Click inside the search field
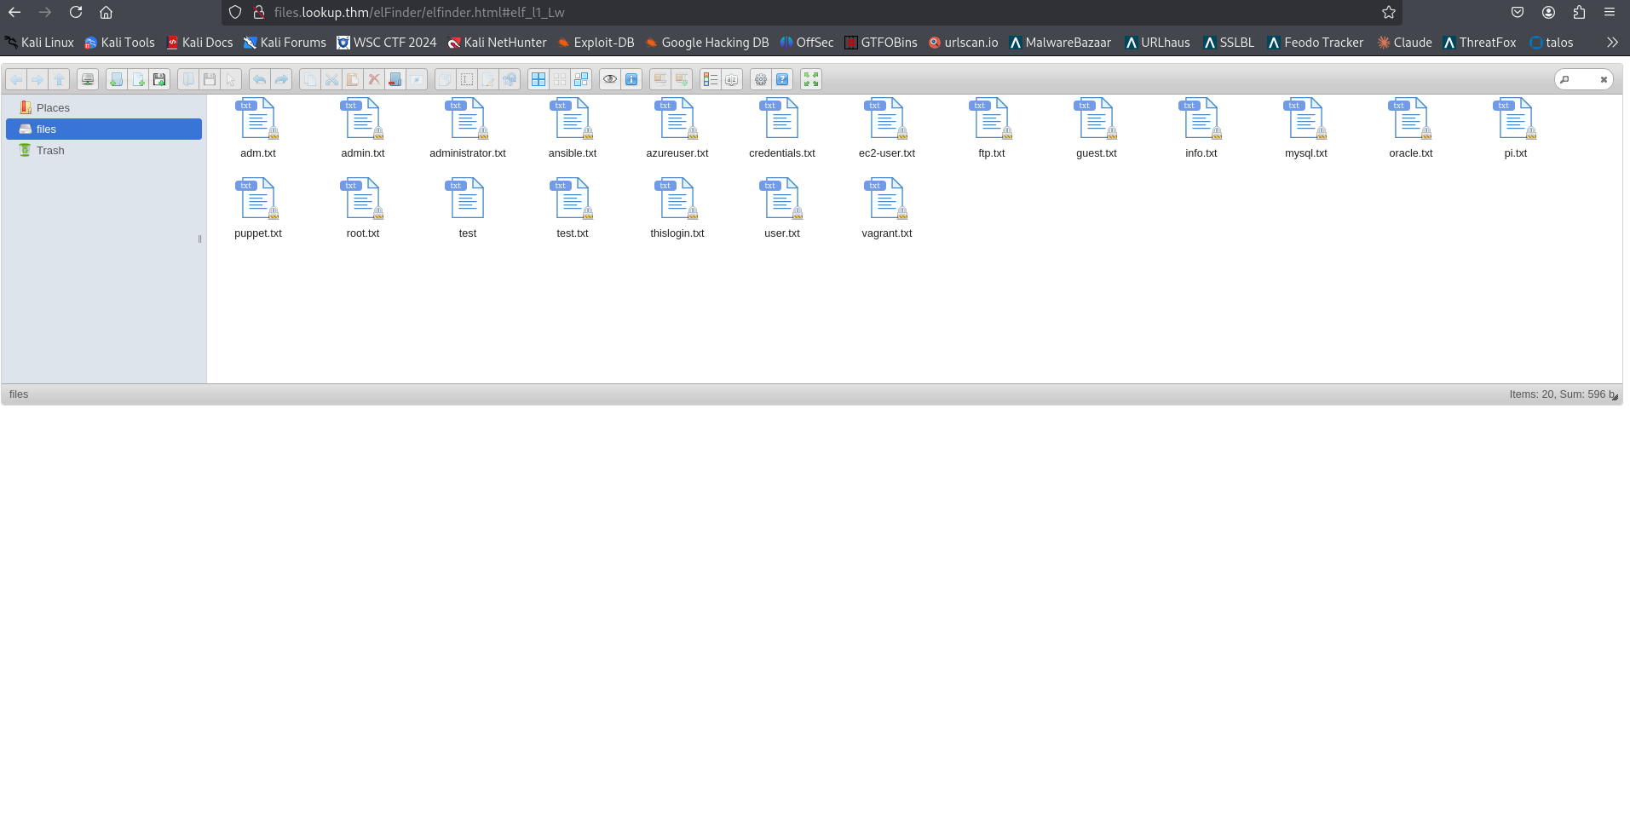This screenshot has height=840, width=1630. tap(1581, 79)
